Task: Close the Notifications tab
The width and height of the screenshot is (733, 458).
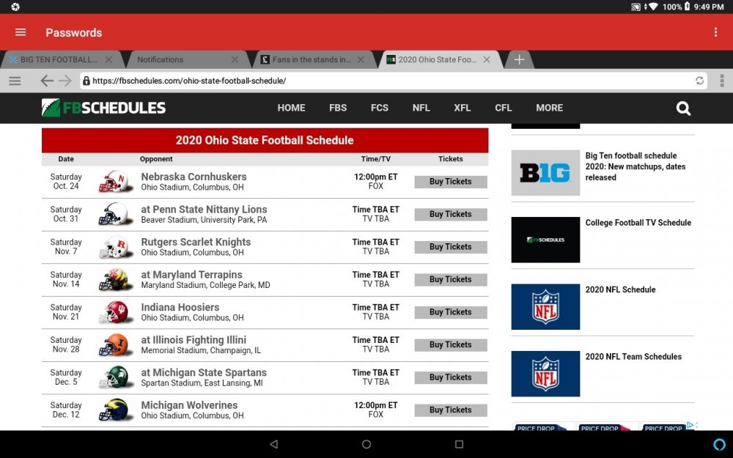Action: point(235,60)
